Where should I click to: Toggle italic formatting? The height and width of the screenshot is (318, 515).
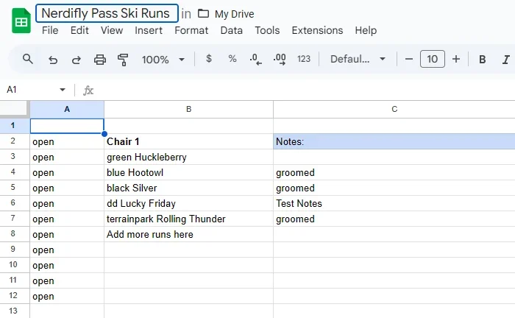[x=506, y=59]
